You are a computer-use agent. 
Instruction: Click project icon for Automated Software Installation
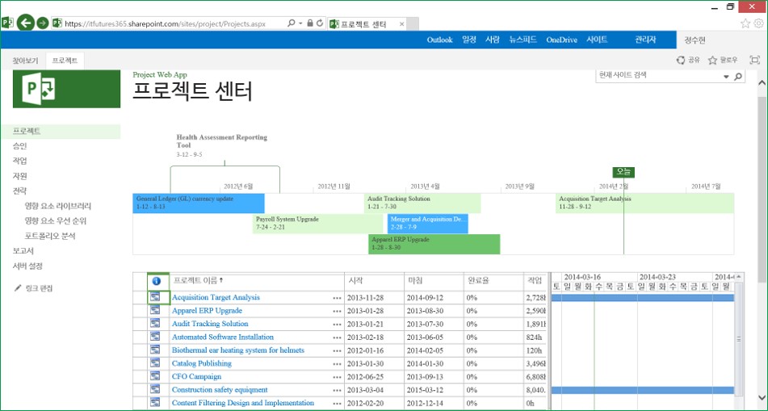click(x=155, y=337)
